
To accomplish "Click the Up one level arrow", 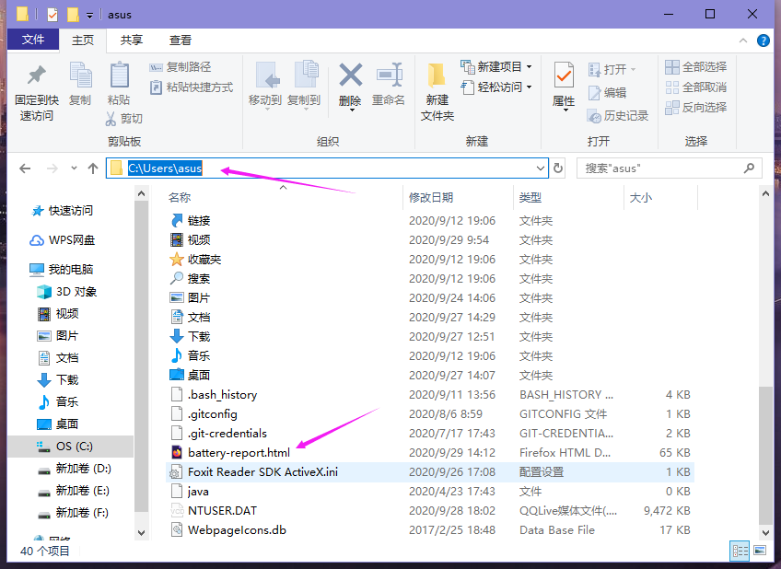I will coord(93,168).
